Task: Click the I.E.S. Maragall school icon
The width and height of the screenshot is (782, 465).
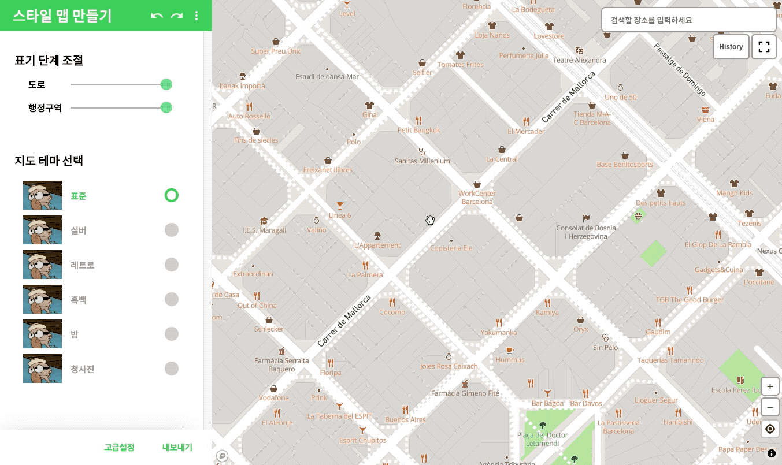Action: click(x=264, y=221)
